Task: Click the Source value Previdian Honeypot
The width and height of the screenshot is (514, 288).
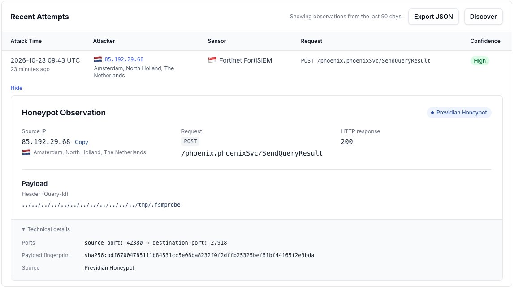Action: [x=109, y=268]
